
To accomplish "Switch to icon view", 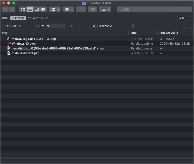I will [x=23, y=9].
